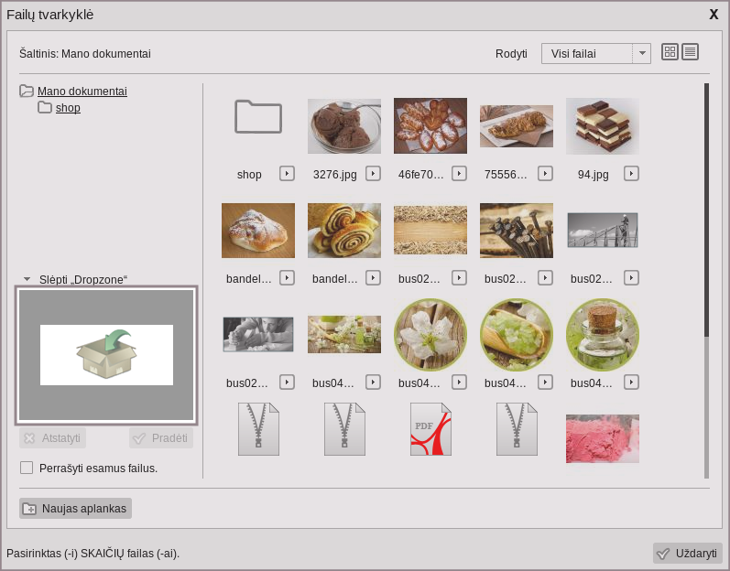This screenshot has width=730, height=571.
Task: Open the shop folder icon in file grid
Action: click(x=257, y=118)
